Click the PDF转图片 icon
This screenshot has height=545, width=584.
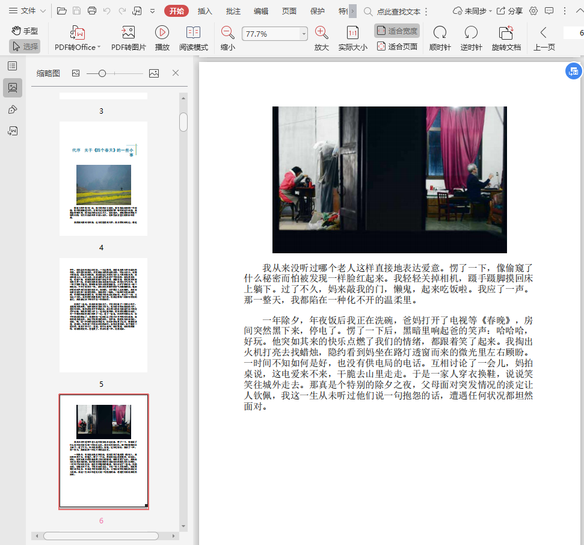pos(128,33)
